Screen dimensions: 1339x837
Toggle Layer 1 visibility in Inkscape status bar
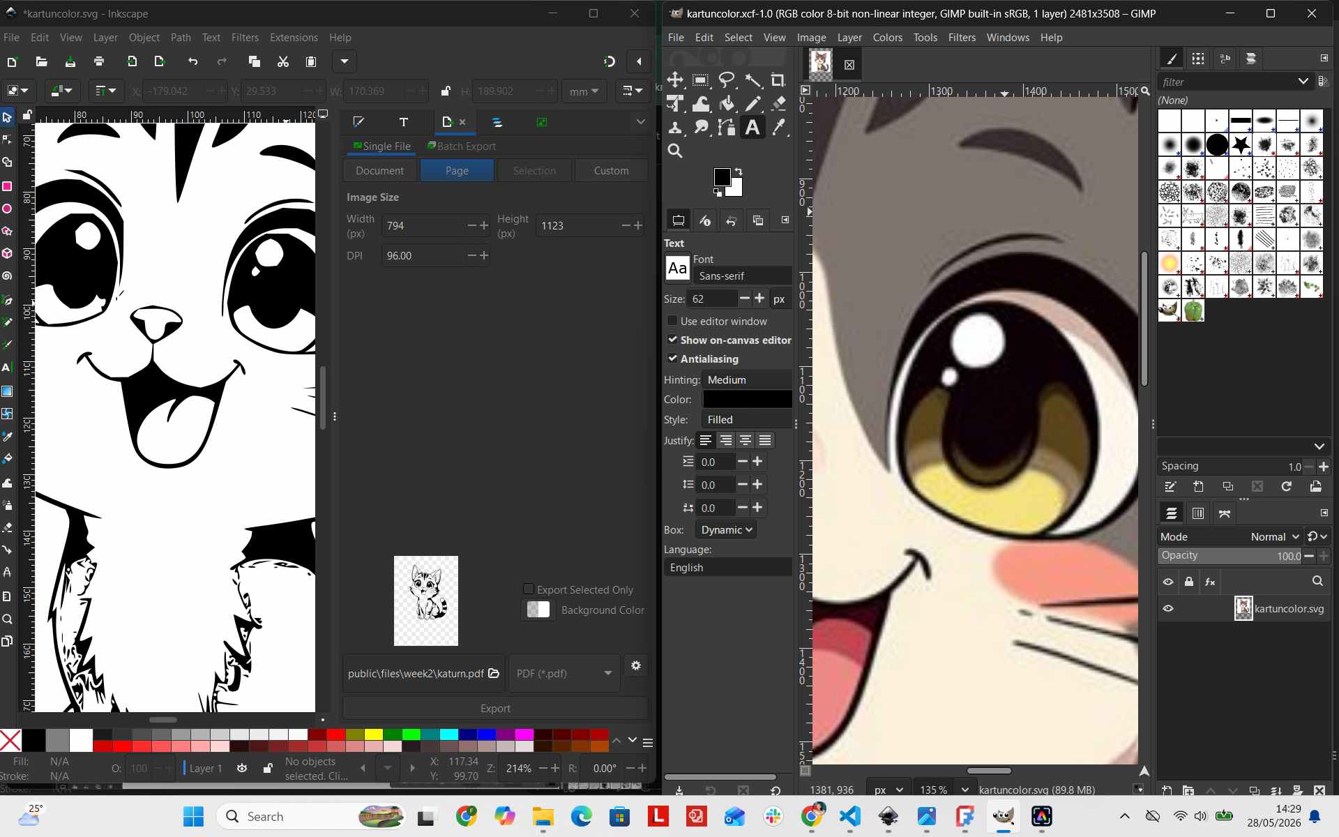coord(242,768)
